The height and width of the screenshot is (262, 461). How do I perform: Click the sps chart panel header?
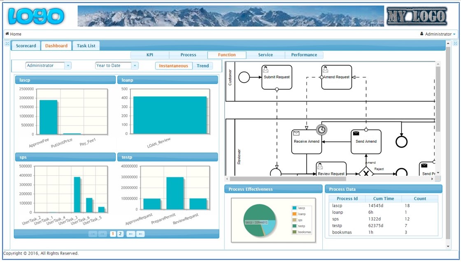[65, 157]
